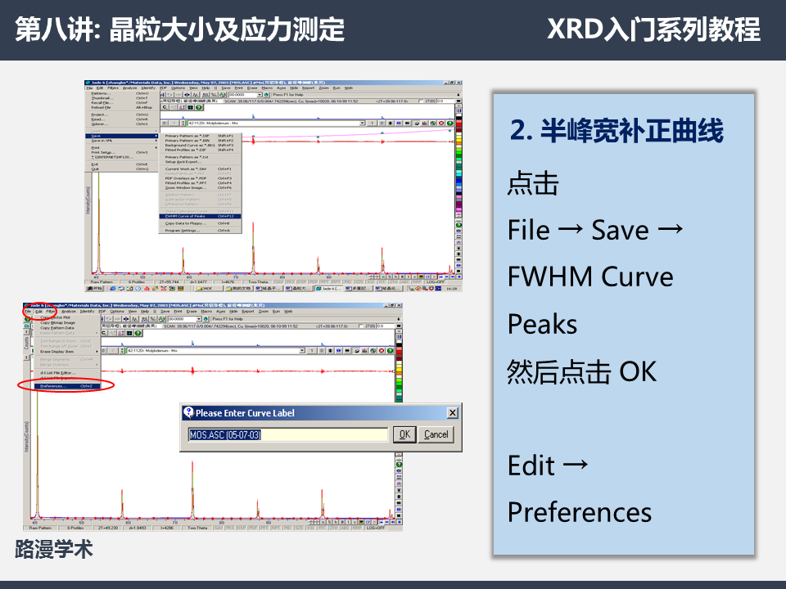The image size is (786, 589).
Task: Click colored bars icon on lower PDF bar
Action: tap(364, 351)
